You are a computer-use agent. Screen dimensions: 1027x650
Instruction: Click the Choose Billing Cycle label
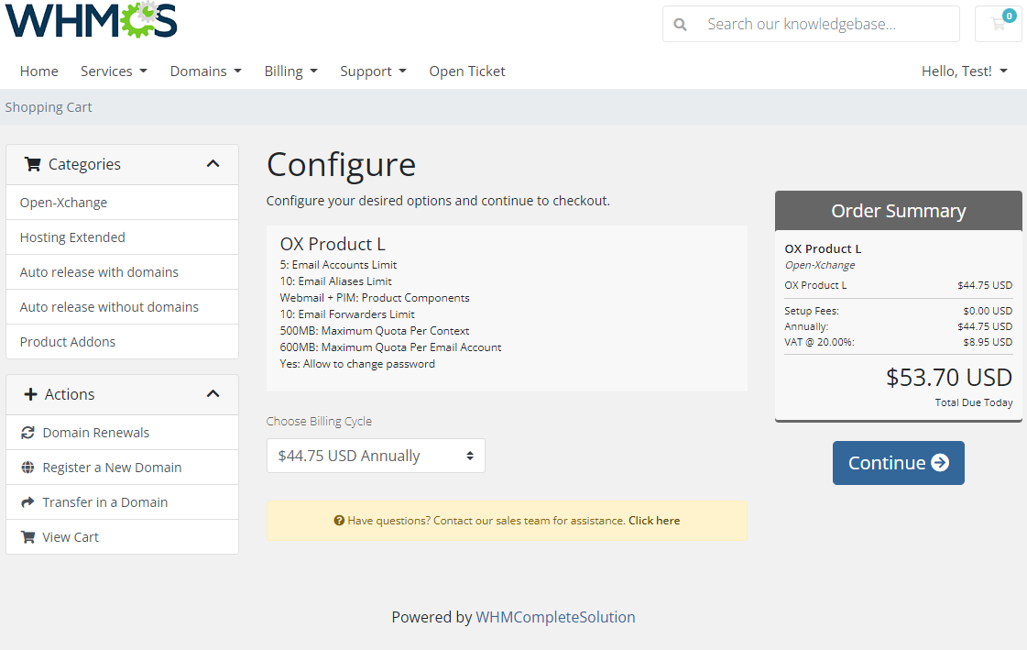tap(319, 422)
